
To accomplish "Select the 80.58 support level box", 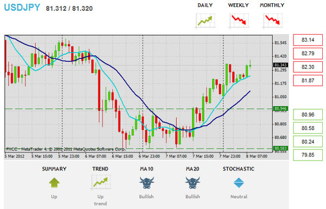I will click(x=308, y=128).
